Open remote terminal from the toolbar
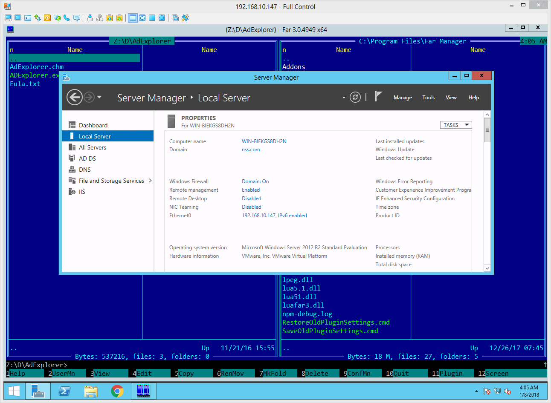 tap(28, 18)
